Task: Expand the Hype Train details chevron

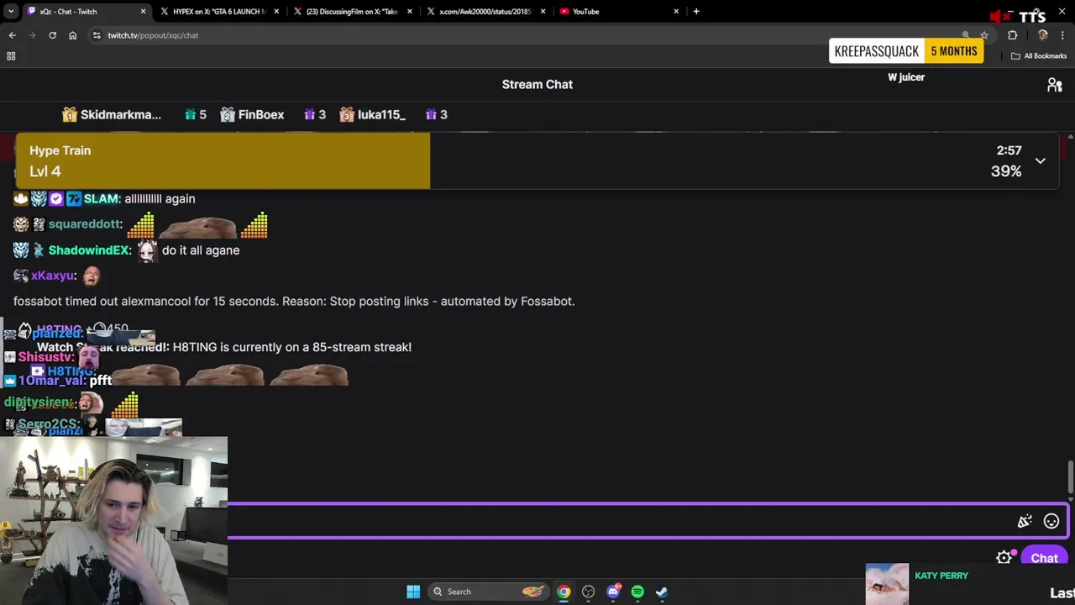Action: [1040, 160]
